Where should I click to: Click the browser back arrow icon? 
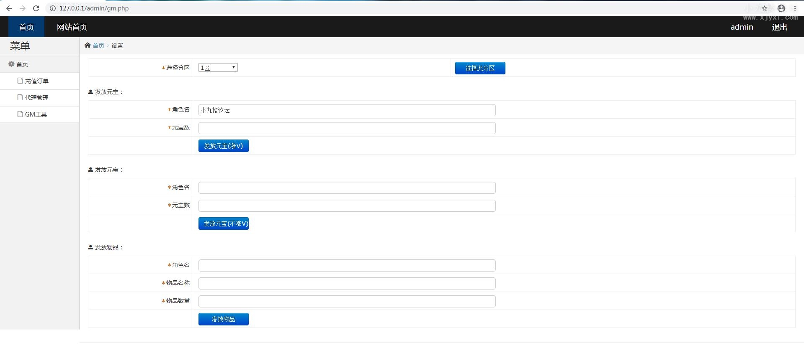(x=9, y=8)
